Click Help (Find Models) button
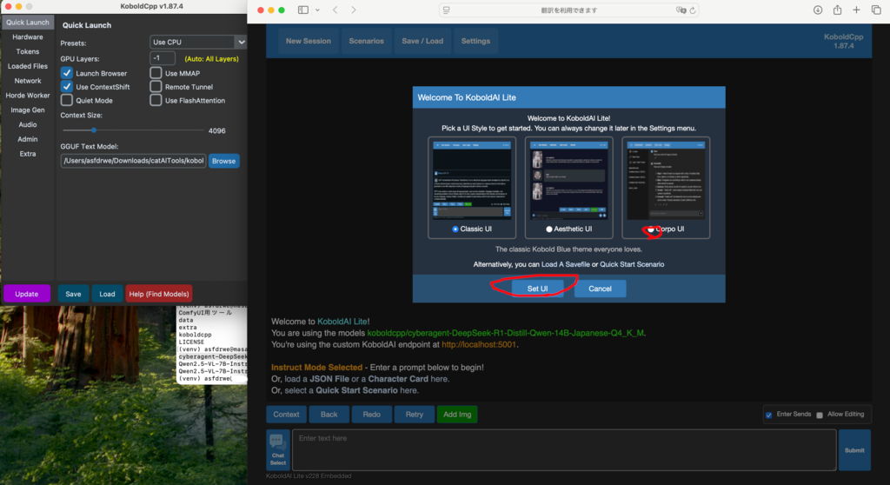The image size is (890, 485). tap(159, 294)
